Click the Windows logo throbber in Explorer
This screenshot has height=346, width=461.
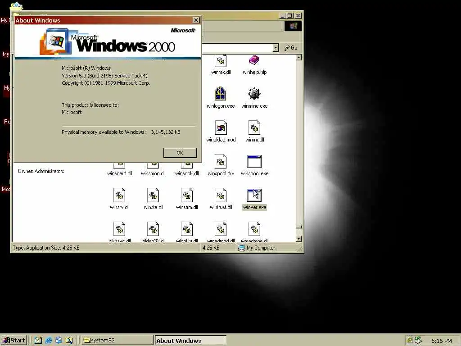tap(293, 26)
